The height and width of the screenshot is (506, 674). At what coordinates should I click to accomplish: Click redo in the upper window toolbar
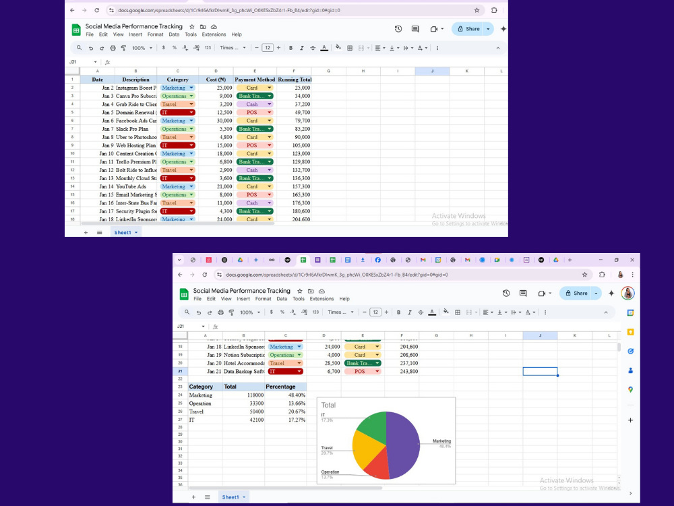[102, 48]
